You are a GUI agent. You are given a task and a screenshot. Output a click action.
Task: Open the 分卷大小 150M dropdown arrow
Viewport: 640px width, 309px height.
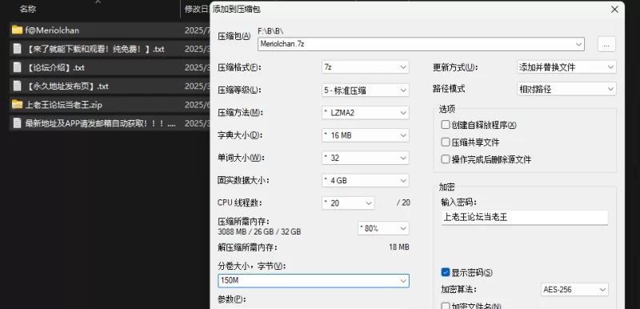pos(403,281)
